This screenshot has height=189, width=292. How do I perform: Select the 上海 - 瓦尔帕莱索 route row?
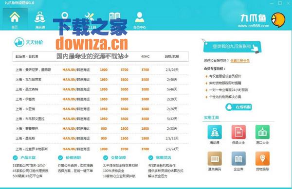pos(101,80)
